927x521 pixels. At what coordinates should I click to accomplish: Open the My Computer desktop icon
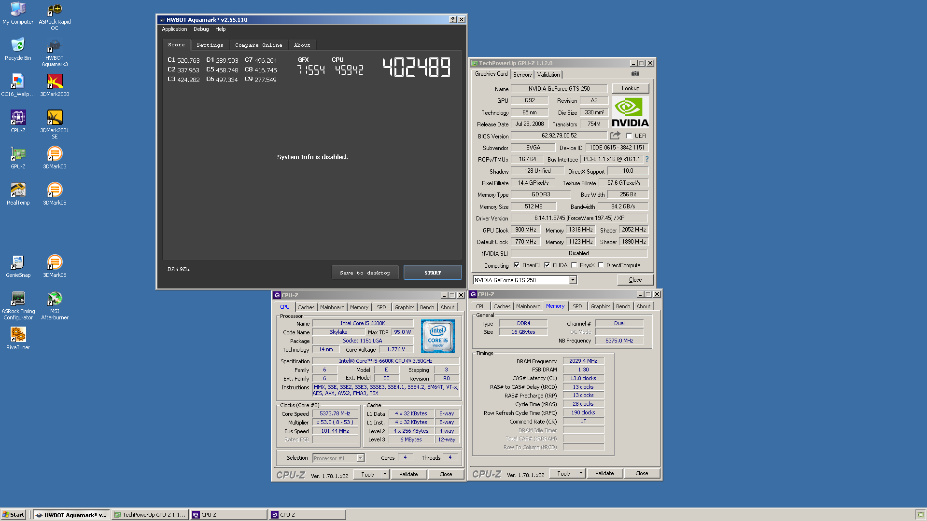18,13
